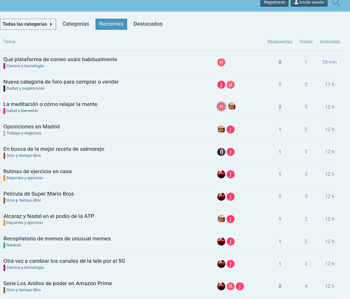Click reply count 2 on meditación topic
Viewport: 350px width, 299px height.
tap(280, 107)
